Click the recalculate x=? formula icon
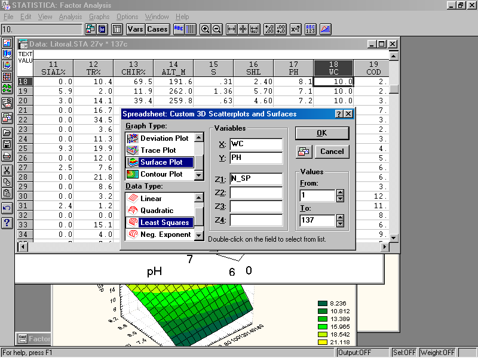Viewport: 478px width, 358px height. point(295,29)
